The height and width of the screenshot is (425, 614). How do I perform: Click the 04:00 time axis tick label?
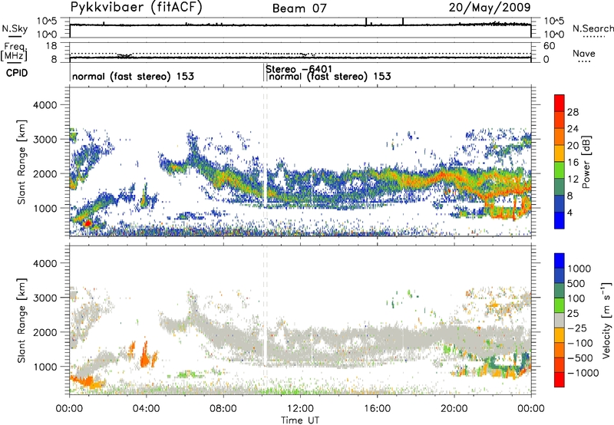146,408
